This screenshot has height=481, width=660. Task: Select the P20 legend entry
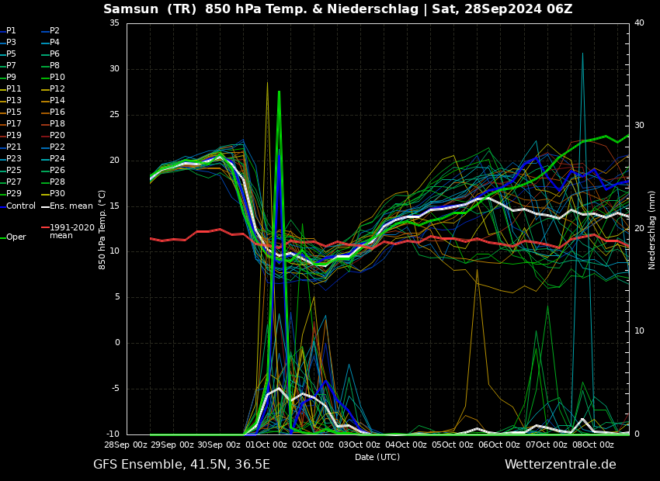click(x=53, y=136)
